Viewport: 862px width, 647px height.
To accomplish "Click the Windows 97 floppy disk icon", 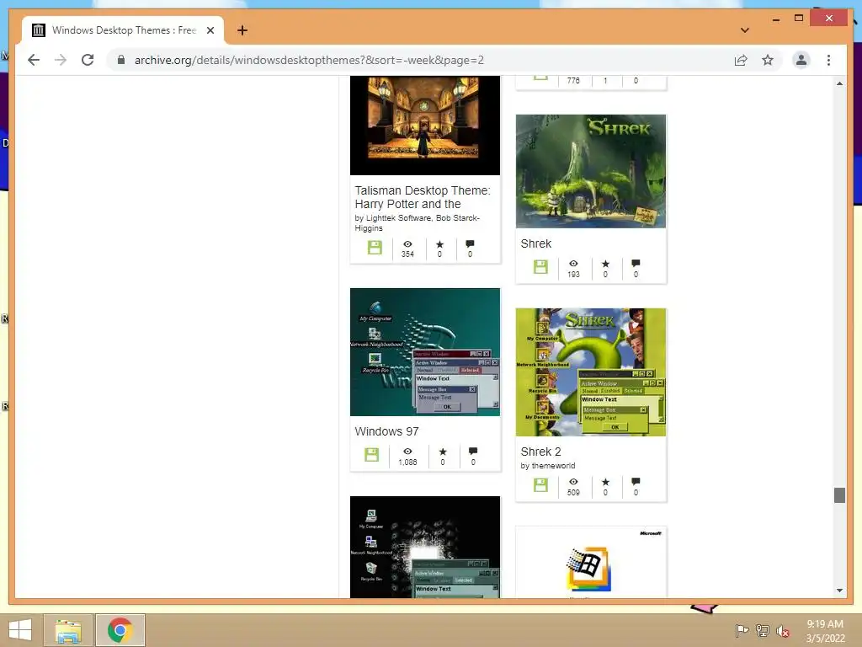I will [371, 455].
